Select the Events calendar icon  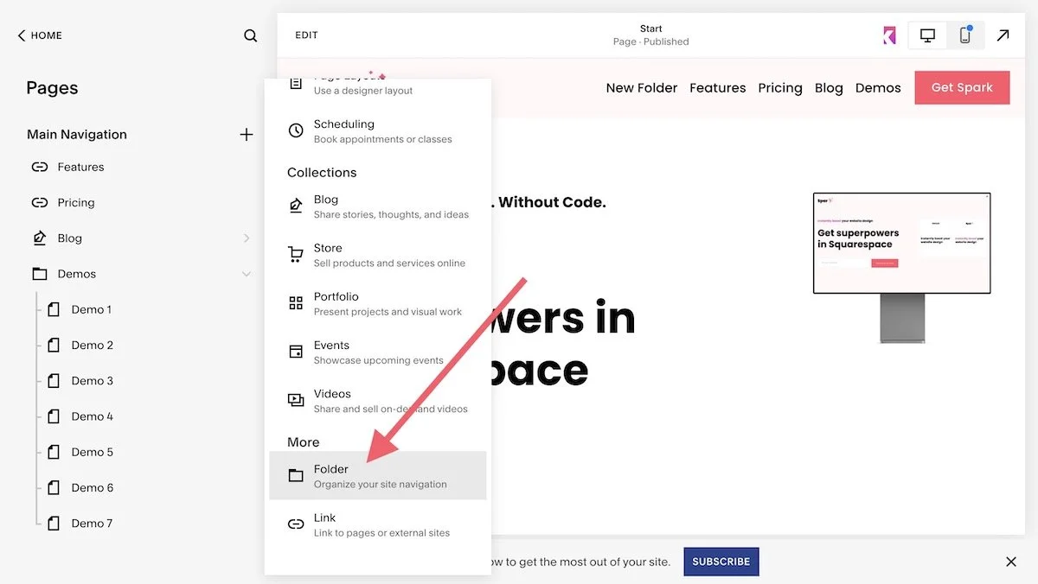[295, 351]
